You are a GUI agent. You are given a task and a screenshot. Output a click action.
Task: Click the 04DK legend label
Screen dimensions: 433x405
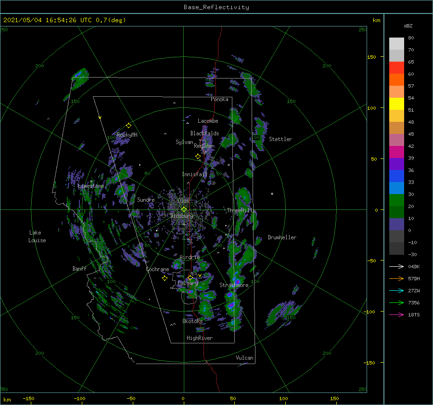pyautogui.click(x=414, y=266)
